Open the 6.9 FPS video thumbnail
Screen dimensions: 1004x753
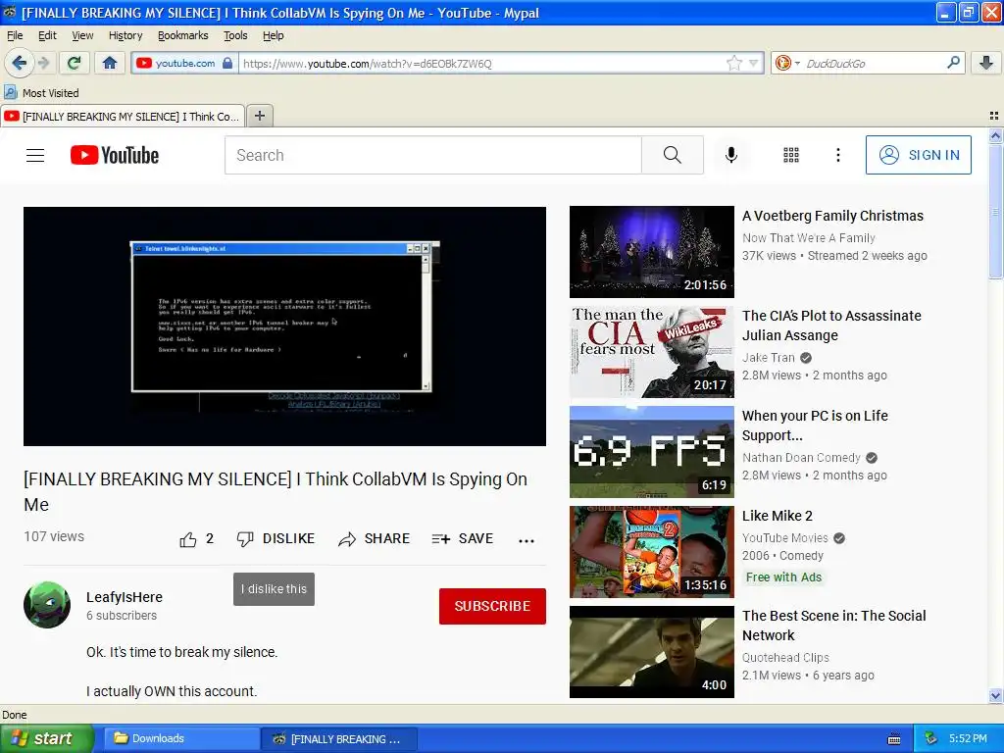click(652, 451)
